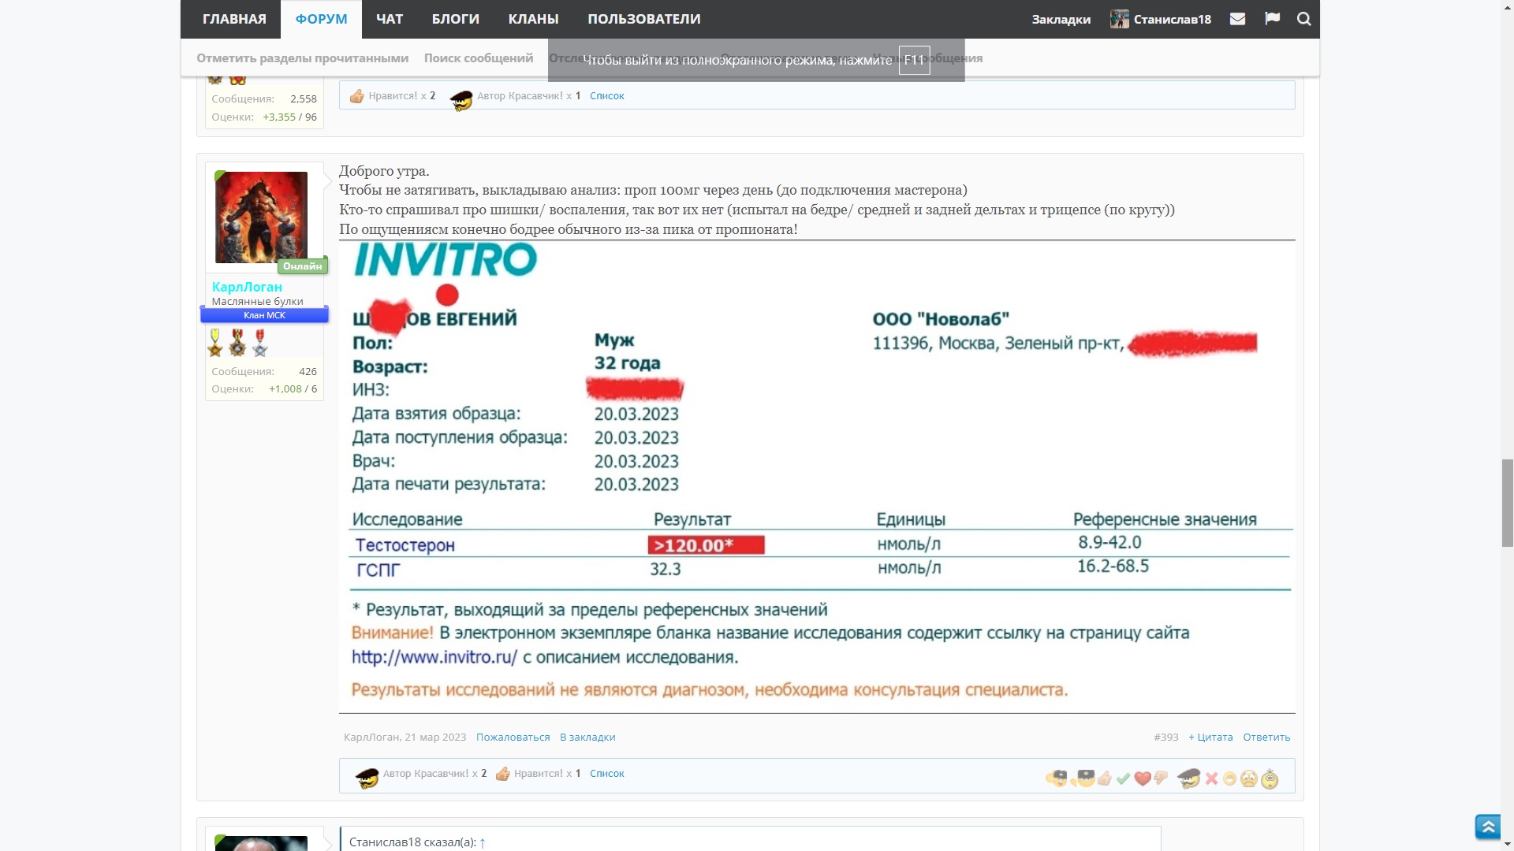The height and width of the screenshot is (851, 1514).
Task: Rate post with sad face emoji
Action: point(1248,779)
